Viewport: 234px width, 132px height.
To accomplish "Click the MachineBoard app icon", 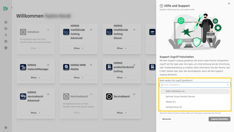I will pos(66,96).
